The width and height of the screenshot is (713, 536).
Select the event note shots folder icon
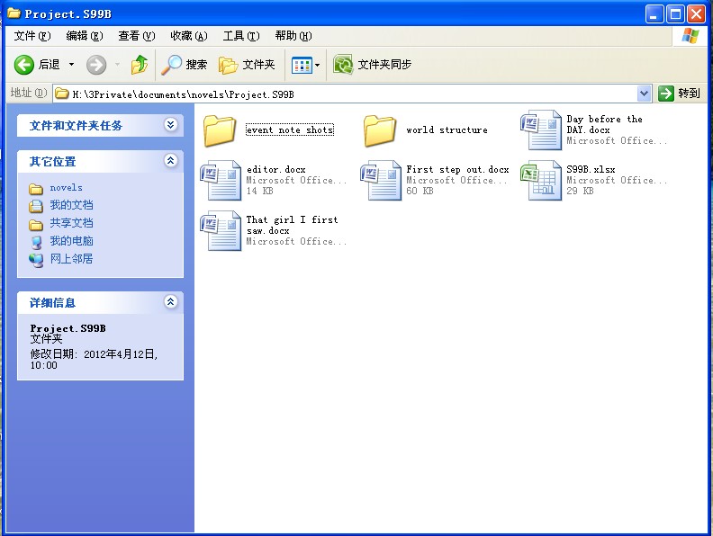pyautogui.click(x=220, y=130)
